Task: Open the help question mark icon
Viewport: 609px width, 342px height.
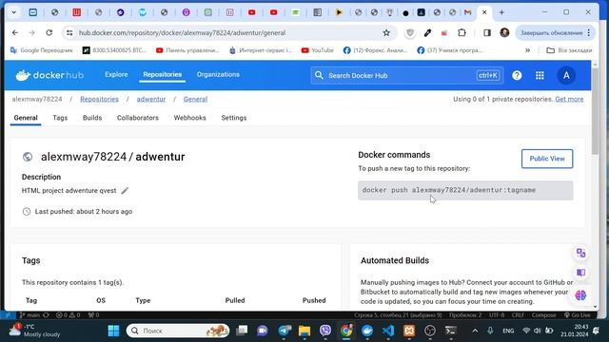Action: (x=517, y=75)
